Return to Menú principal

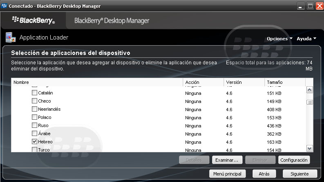point(228,174)
